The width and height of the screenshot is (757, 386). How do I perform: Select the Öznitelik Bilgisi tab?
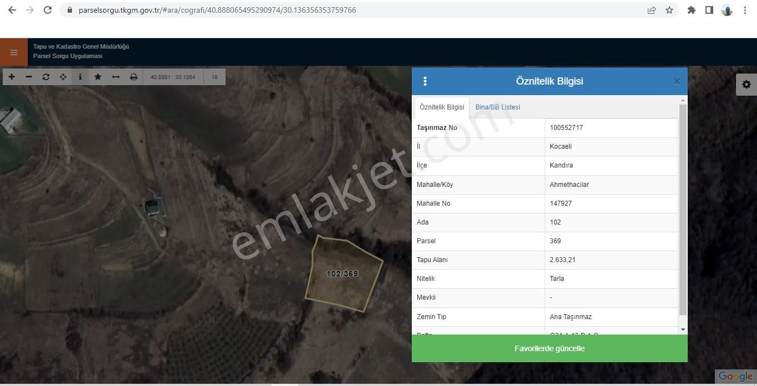point(442,107)
